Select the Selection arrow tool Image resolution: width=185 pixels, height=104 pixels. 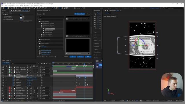[6, 8]
